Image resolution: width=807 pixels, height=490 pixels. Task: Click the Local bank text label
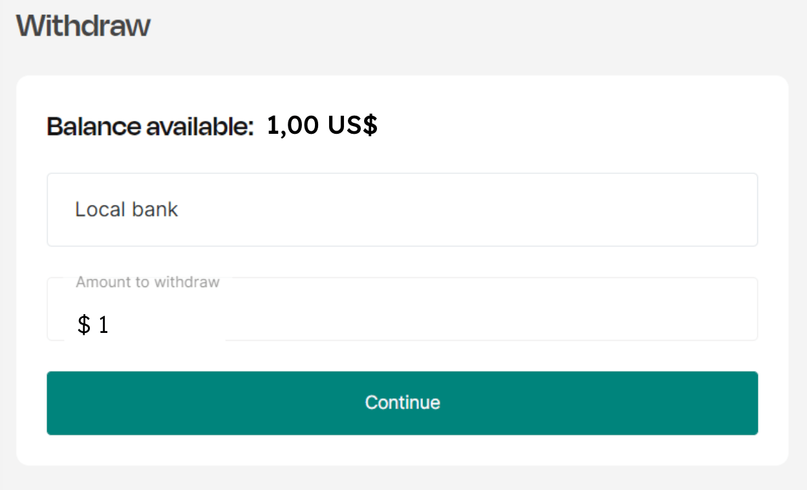coord(127,209)
